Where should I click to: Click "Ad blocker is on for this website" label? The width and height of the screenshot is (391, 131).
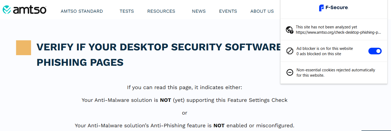tap(324, 49)
